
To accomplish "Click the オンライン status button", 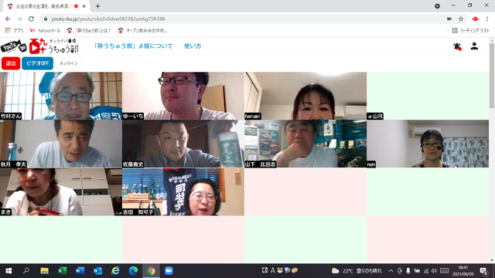I will pos(69,63).
